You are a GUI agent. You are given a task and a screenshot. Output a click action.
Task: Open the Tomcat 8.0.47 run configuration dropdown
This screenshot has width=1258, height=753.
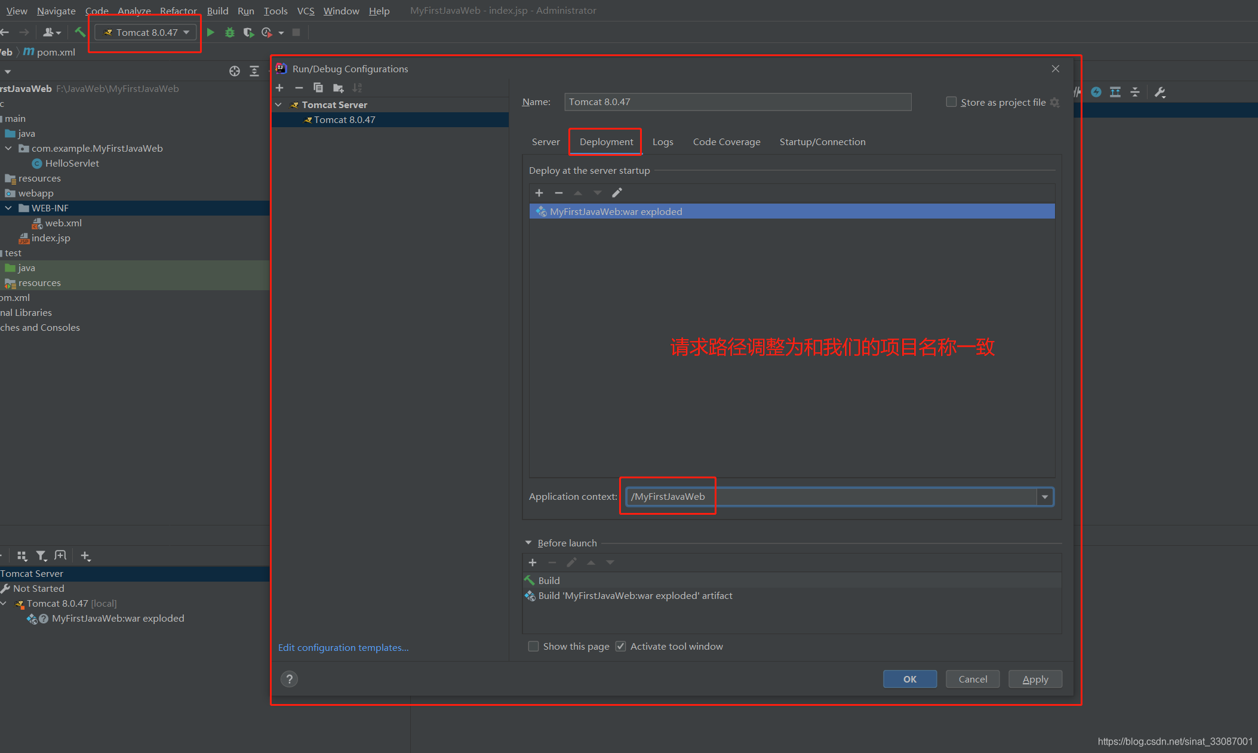tap(146, 32)
